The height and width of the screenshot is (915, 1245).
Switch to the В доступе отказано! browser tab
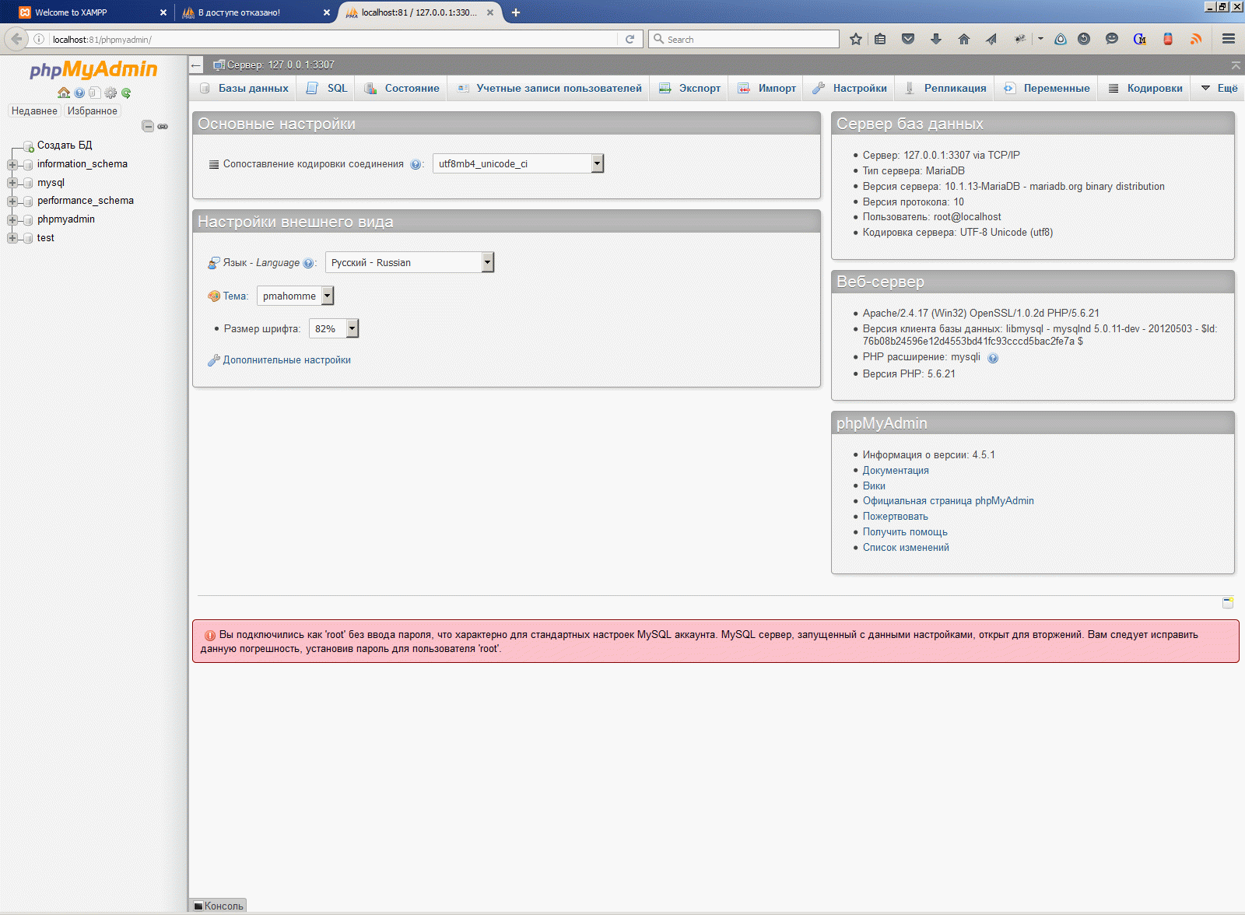point(255,12)
